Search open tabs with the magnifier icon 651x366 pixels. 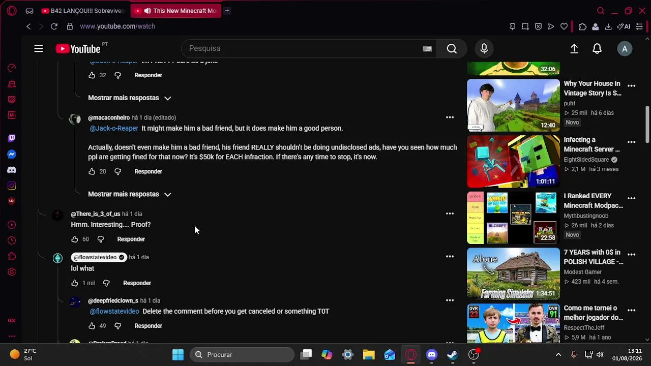tap(601, 11)
